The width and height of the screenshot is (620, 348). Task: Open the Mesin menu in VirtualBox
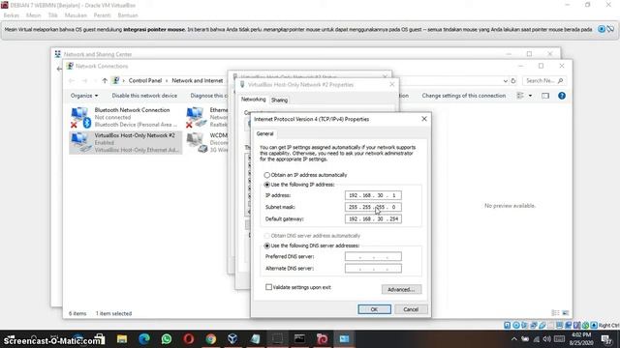coord(33,15)
